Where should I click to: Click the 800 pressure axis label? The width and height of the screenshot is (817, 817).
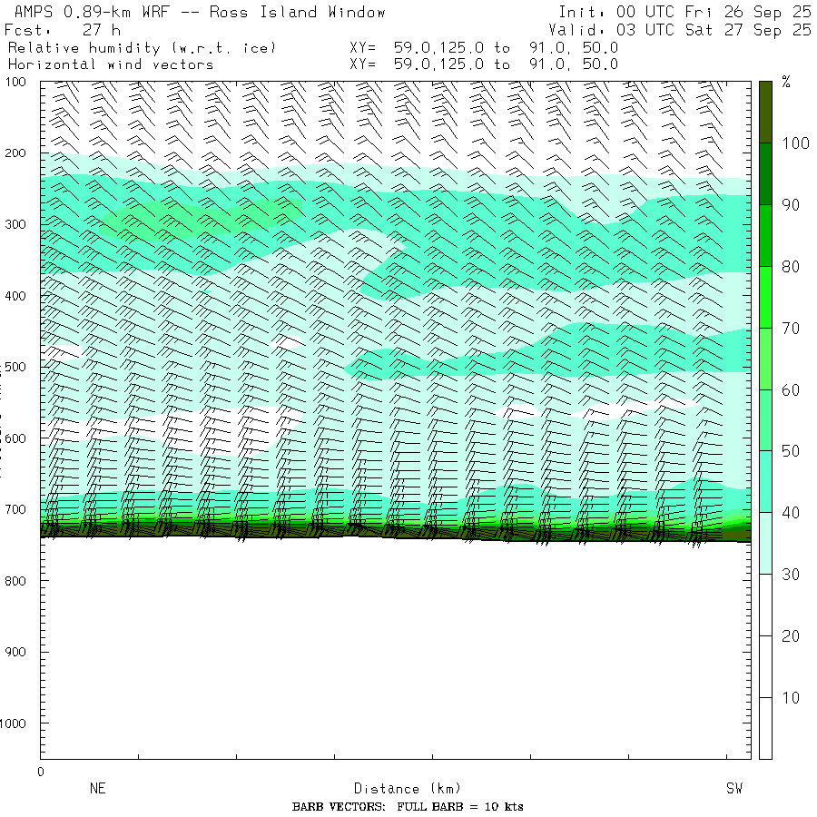[15, 581]
